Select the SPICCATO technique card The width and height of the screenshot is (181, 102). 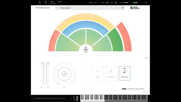tap(111, 73)
